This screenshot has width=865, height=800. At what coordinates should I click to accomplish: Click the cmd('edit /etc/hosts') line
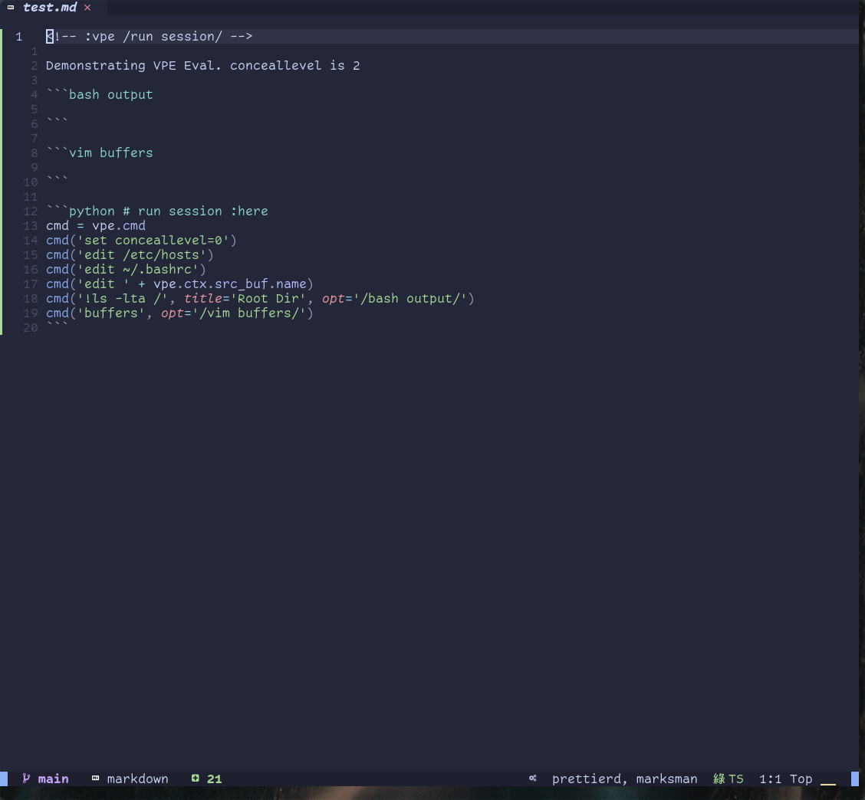(x=130, y=254)
